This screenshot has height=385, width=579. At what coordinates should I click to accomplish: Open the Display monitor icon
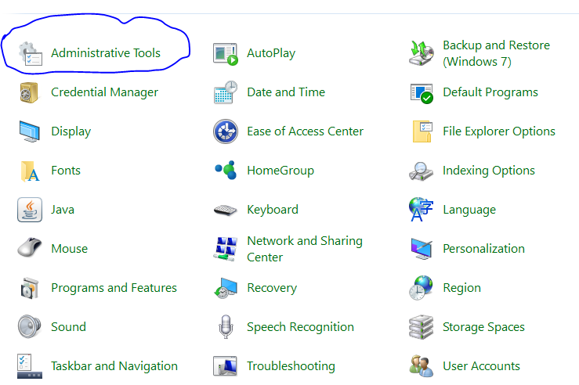[x=30, y=131]
